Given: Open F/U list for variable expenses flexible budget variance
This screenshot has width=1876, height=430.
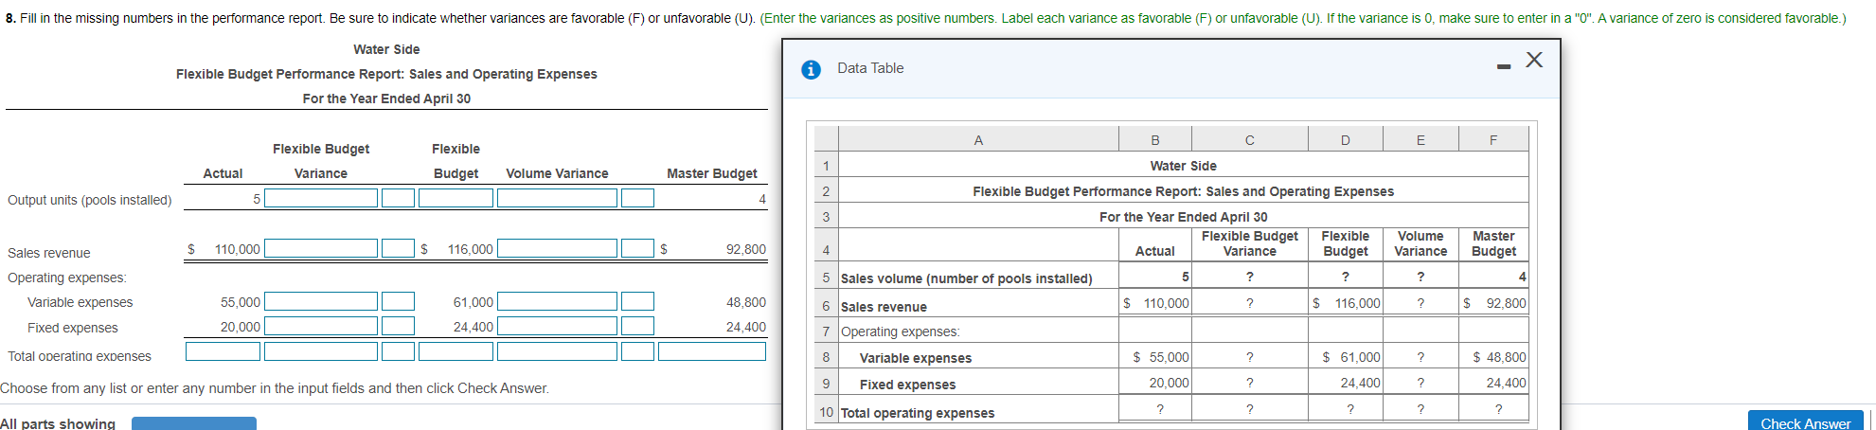Looking at the screenshot, I should [x=398, y=301].
